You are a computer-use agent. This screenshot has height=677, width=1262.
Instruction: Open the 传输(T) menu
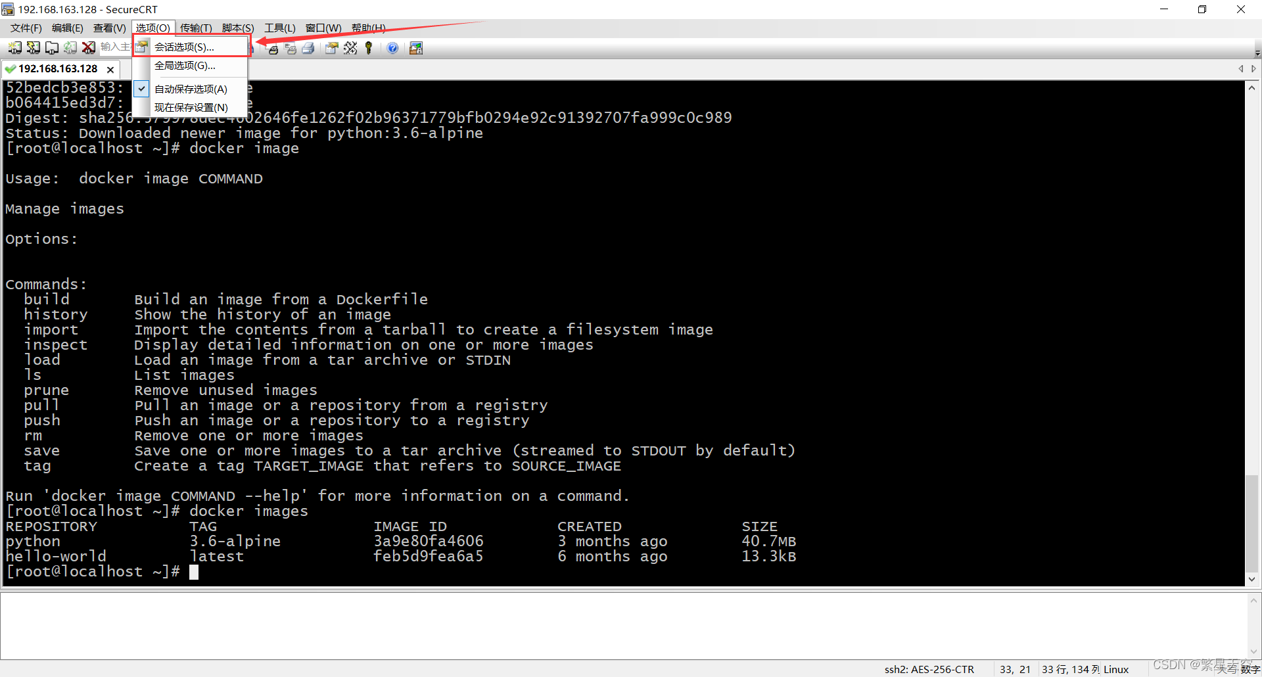(196, 28)
